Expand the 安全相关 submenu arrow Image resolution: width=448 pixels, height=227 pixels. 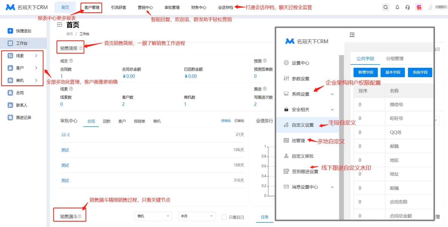point(332,110)
